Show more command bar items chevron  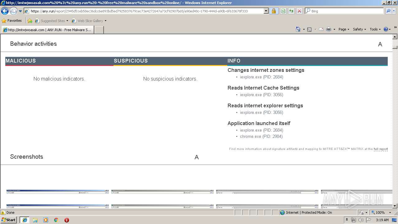395,28
